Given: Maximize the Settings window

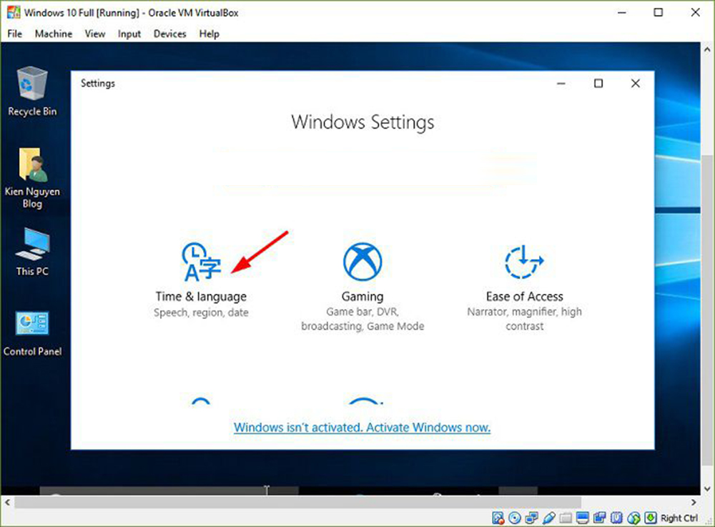Looking at the screenshot, I should tap(598, 84).
